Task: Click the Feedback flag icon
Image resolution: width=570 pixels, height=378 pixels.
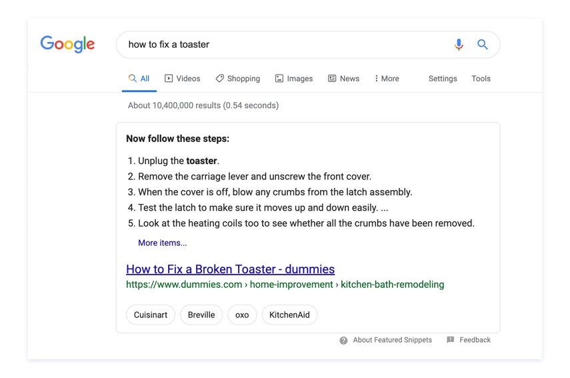Action: (x=451, y=340)
